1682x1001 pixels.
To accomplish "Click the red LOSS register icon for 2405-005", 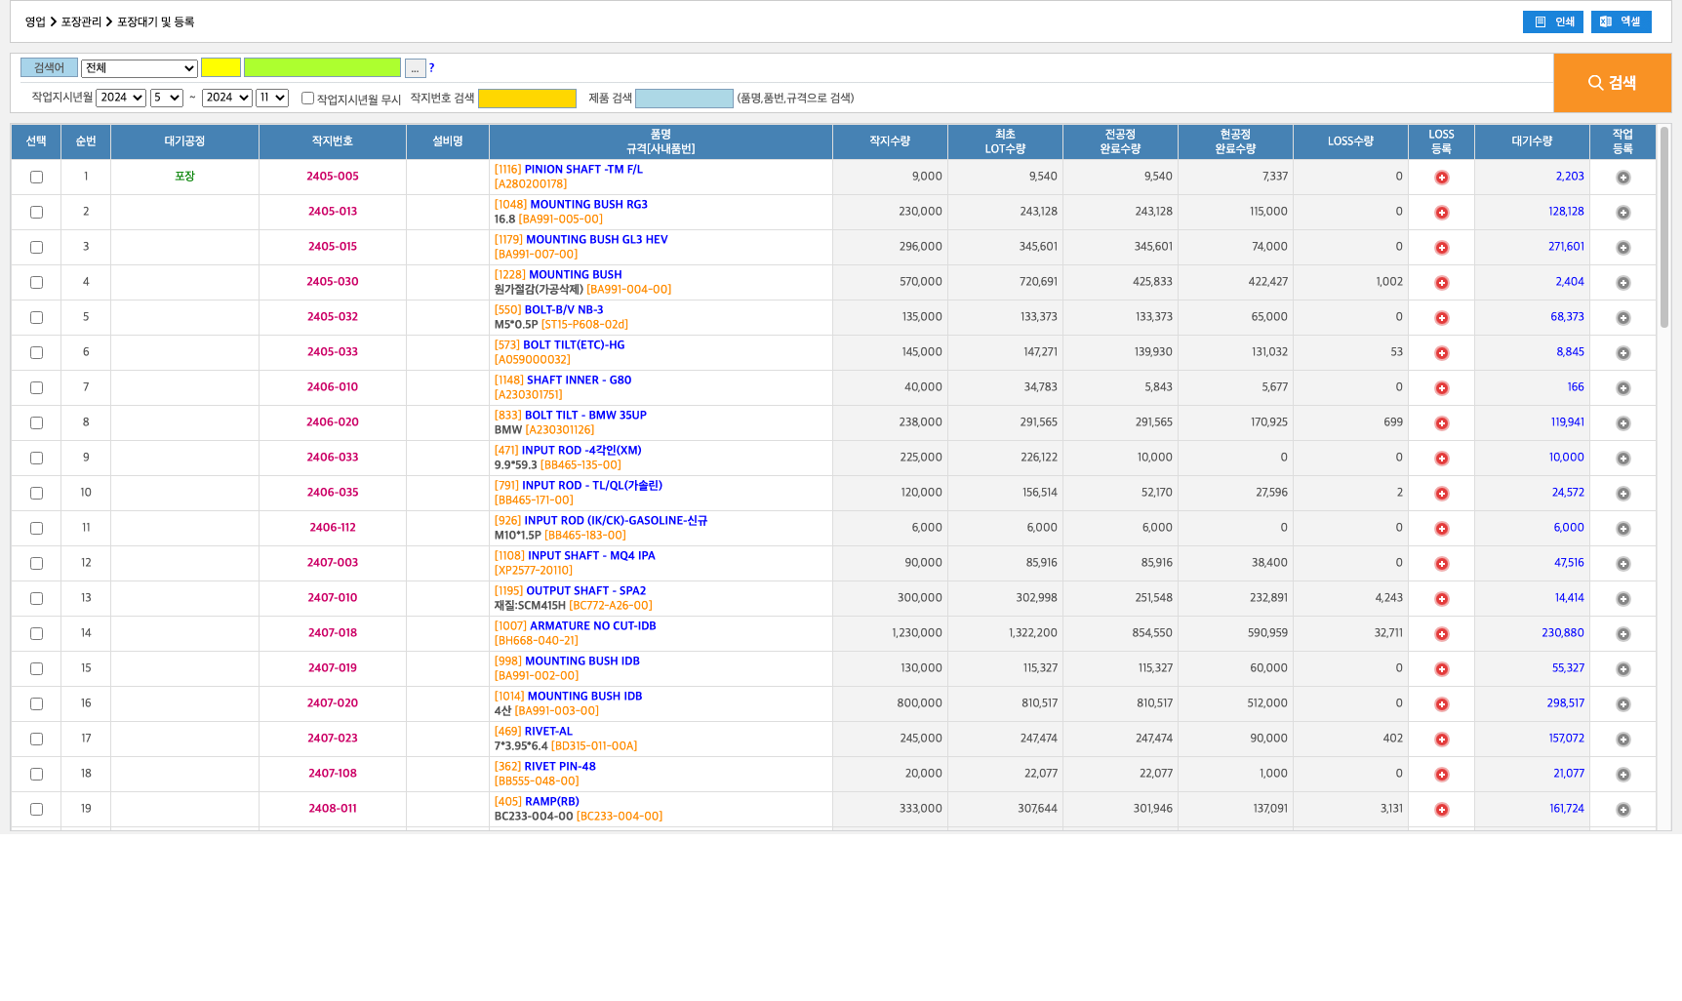I will coord(1441,178).
